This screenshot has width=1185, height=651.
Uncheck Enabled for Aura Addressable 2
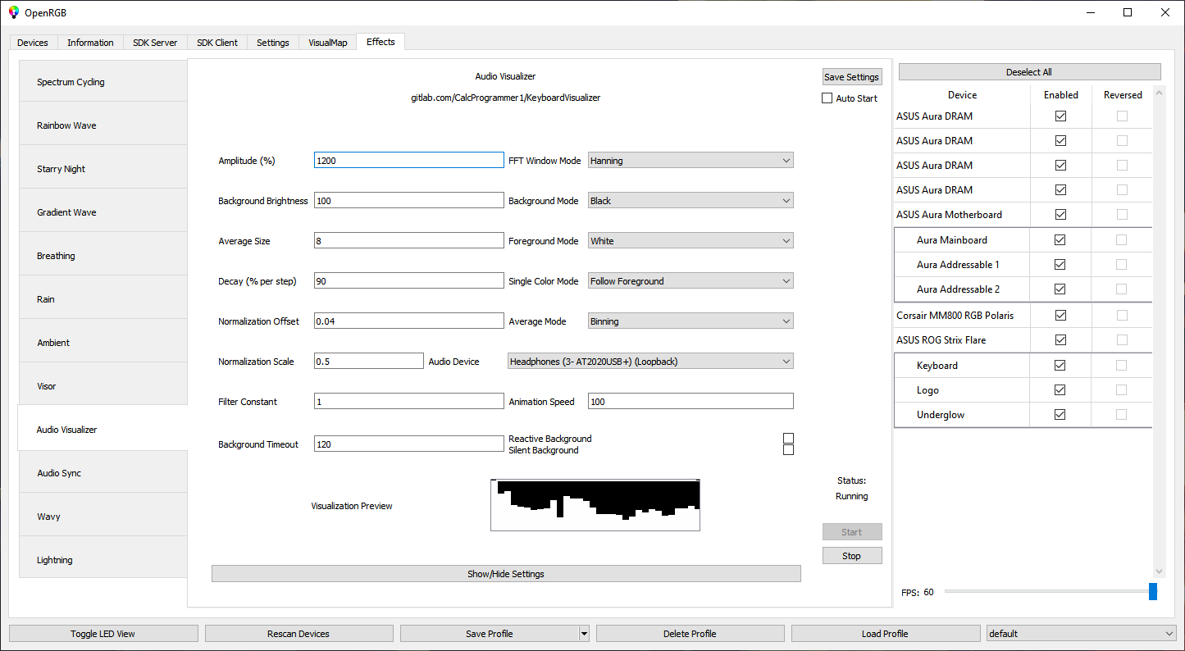point(1060,289)
